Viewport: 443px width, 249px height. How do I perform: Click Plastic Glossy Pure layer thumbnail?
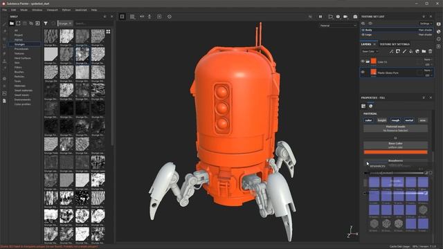pyautogui.click(x=374, y=72)
